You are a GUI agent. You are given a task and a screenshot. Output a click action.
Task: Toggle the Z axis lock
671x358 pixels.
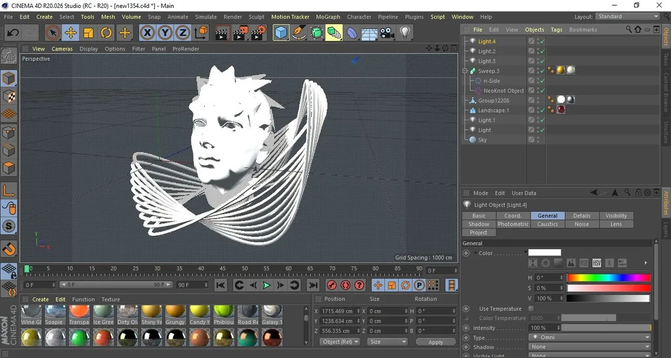pyautogui.click(x=182, y=33)
